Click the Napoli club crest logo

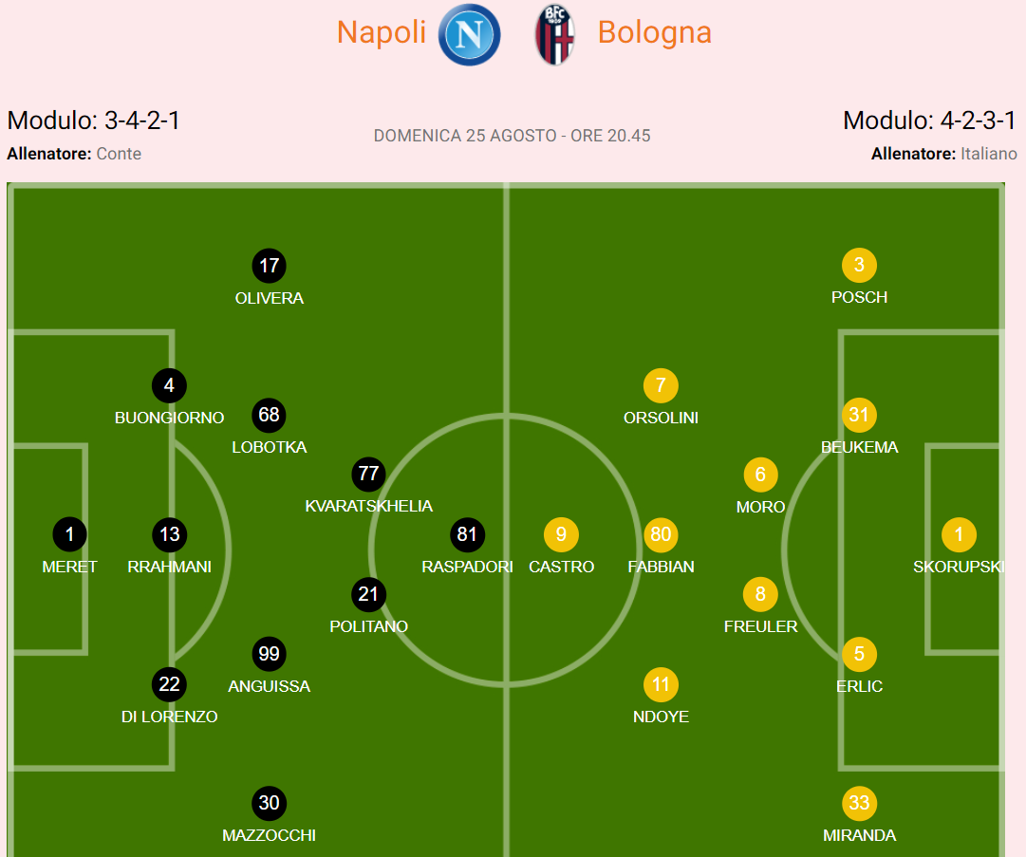click(x=469, y=34)
